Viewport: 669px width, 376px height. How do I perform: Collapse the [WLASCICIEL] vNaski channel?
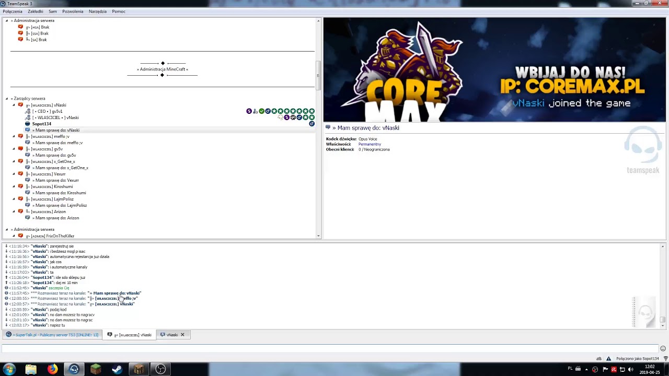14,105
